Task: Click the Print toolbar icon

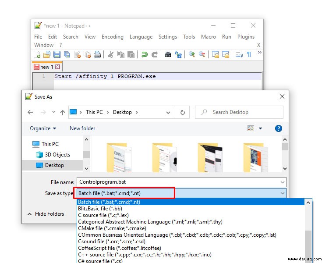Action: tap(97, 54)
